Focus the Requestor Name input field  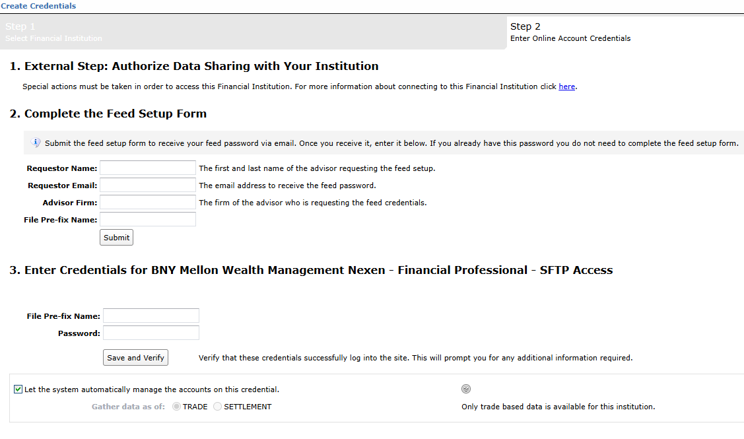[148, 168]
